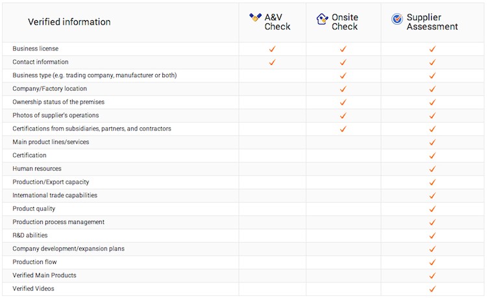487x298 pixels.
Task: Select the "International trade capabilities" row label
Action: click(x=55, y=195)
